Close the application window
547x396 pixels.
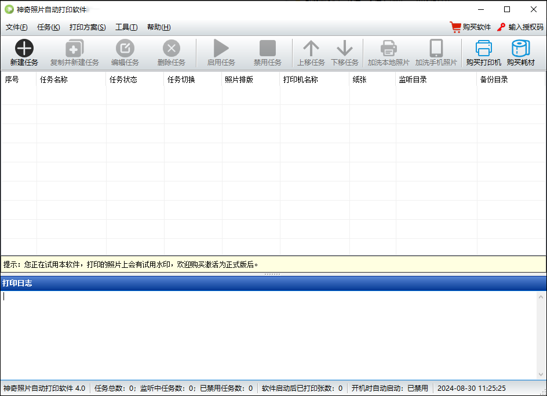(x=534, y=9)
